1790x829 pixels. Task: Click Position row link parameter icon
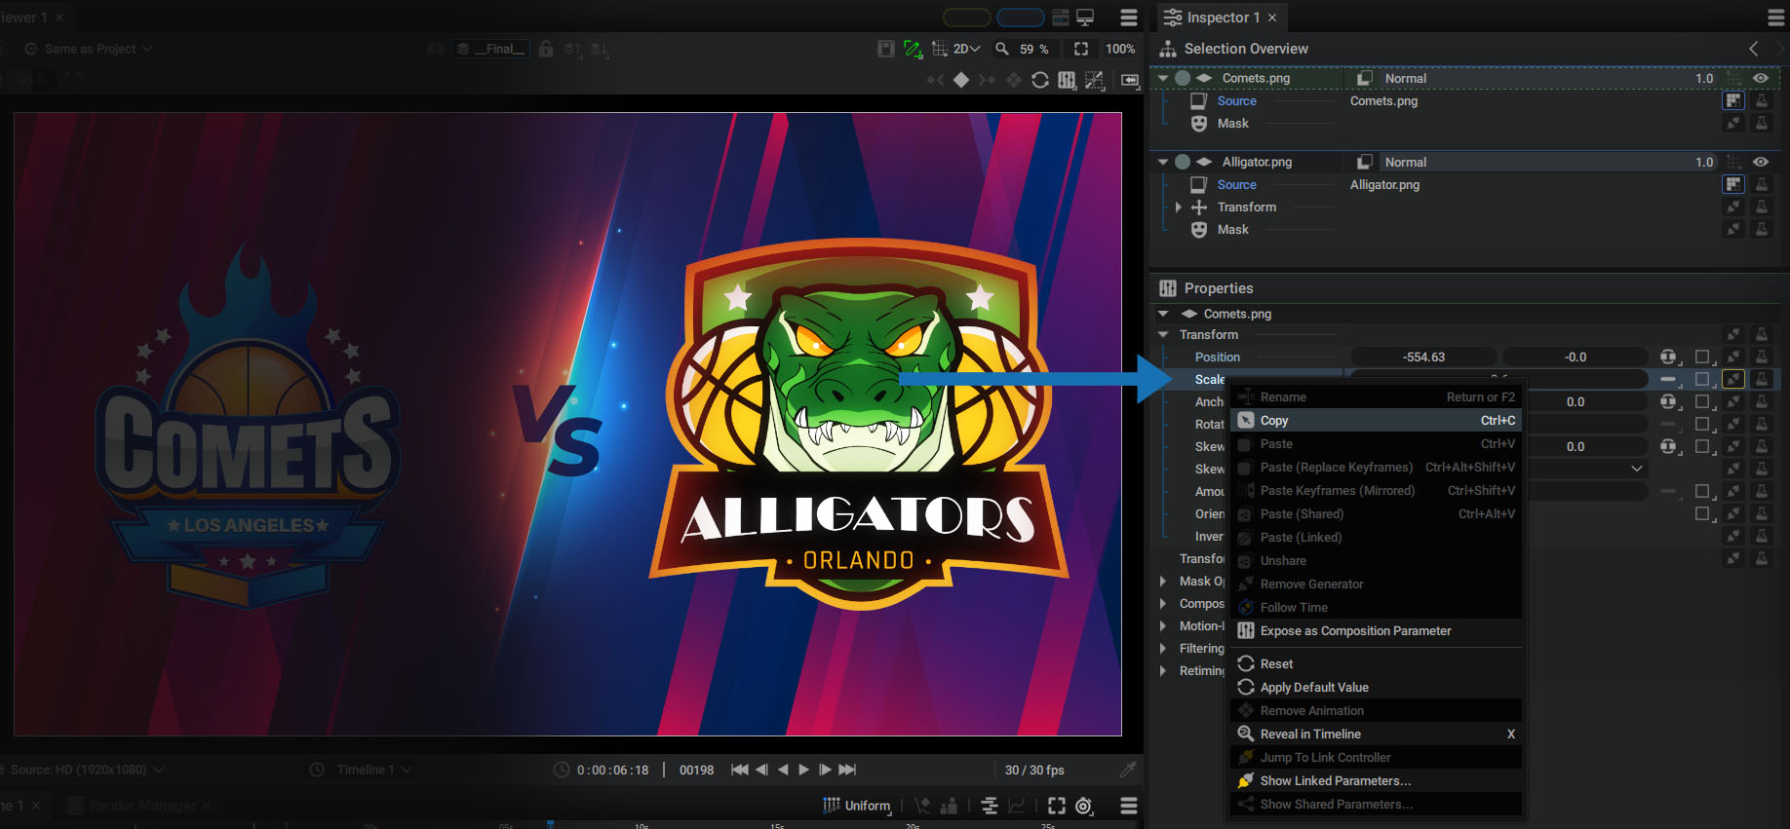1733,358
